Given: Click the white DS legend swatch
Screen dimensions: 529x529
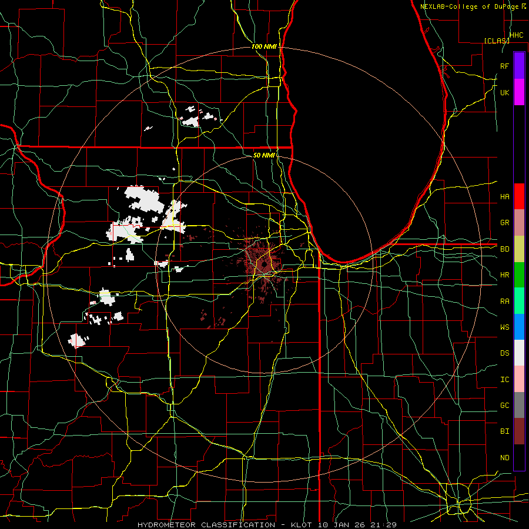Looking at the screenshot, I should (x=519, y=353).
